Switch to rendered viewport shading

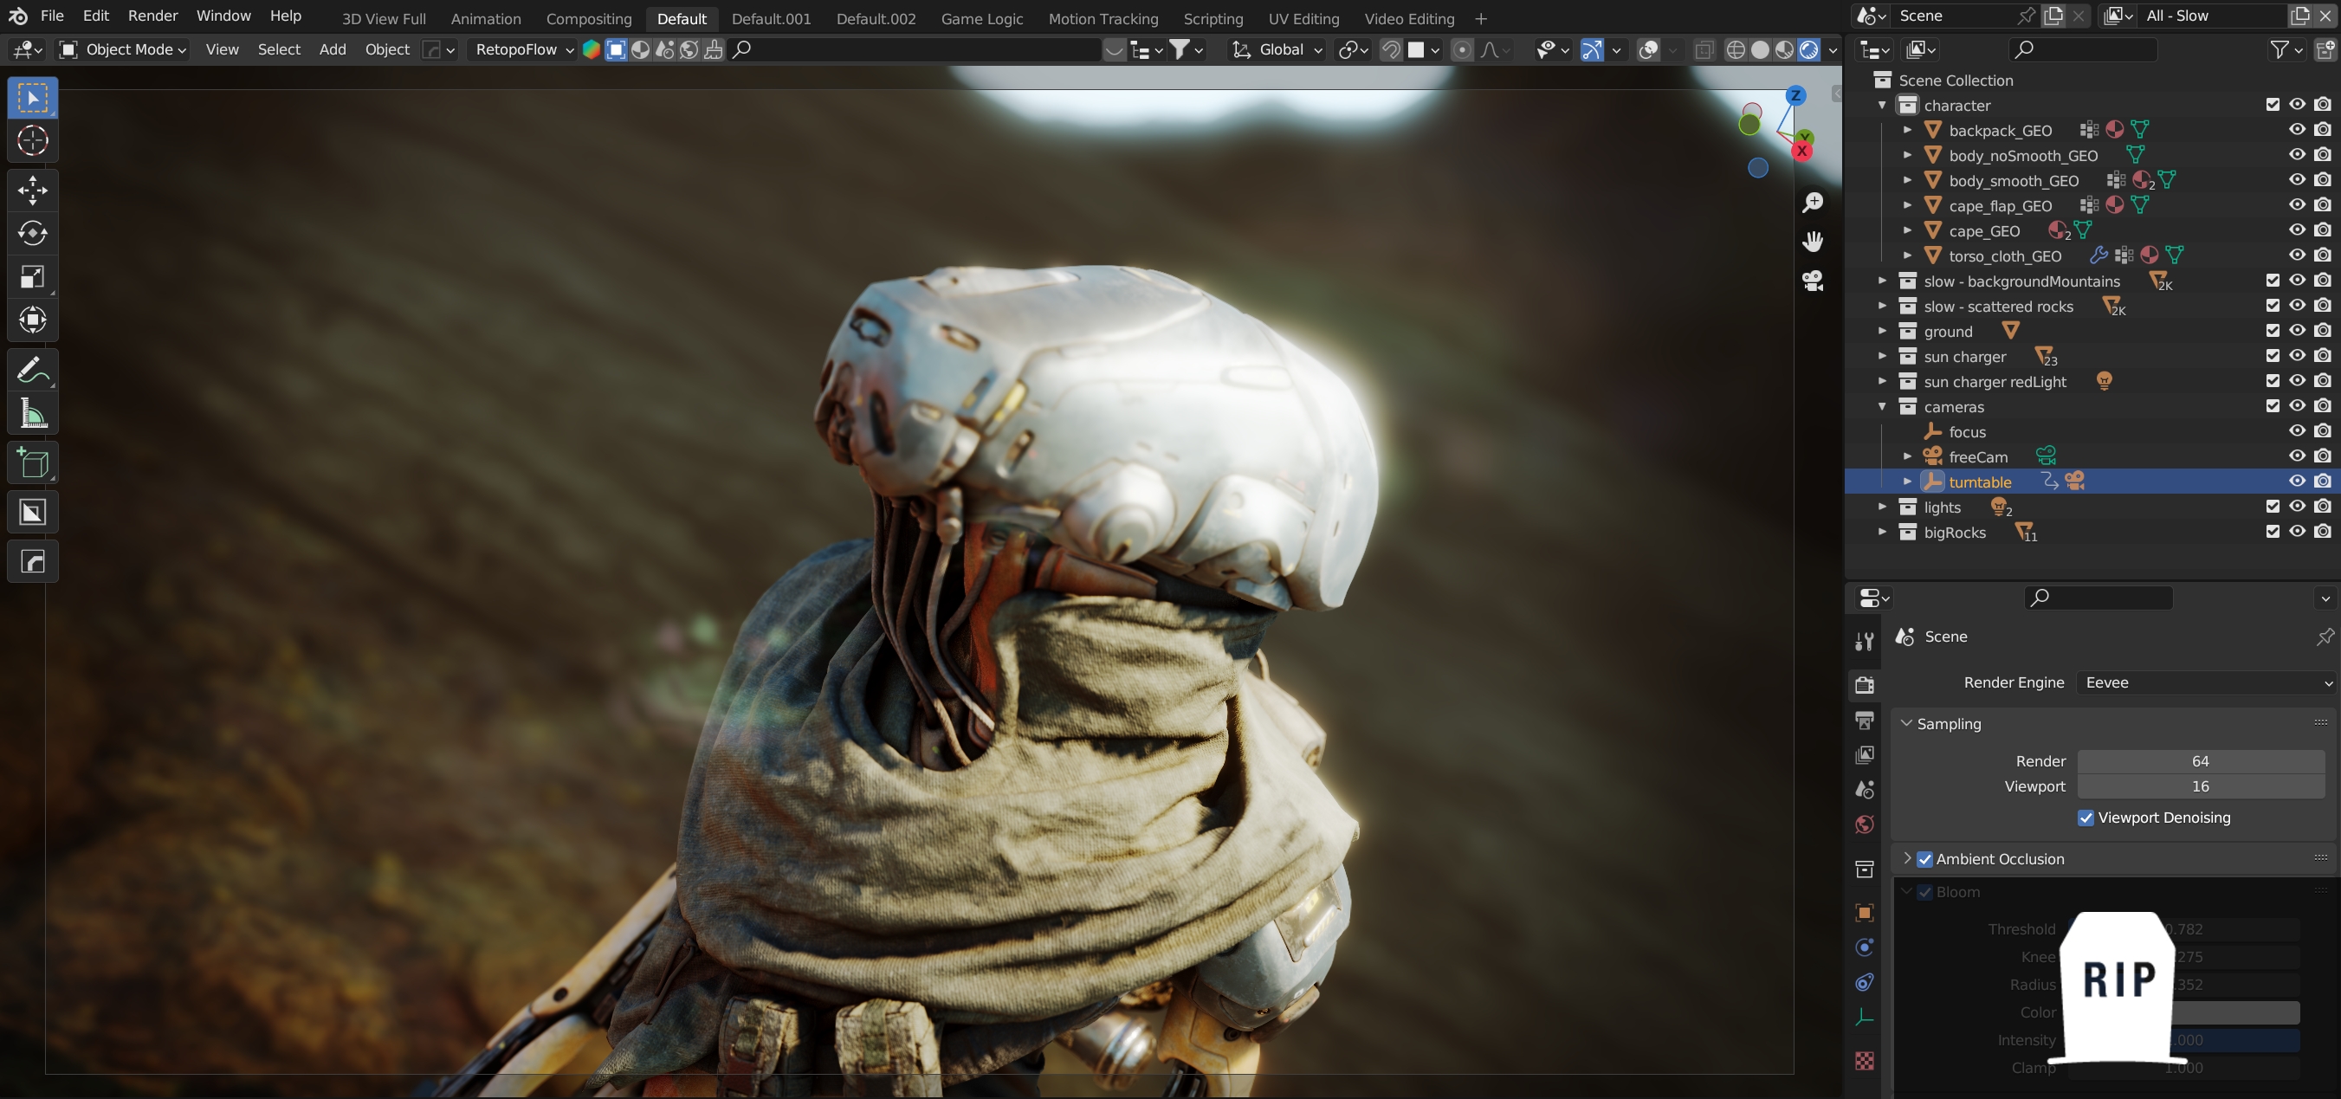pyautogui.click(x=1808, y=50)
